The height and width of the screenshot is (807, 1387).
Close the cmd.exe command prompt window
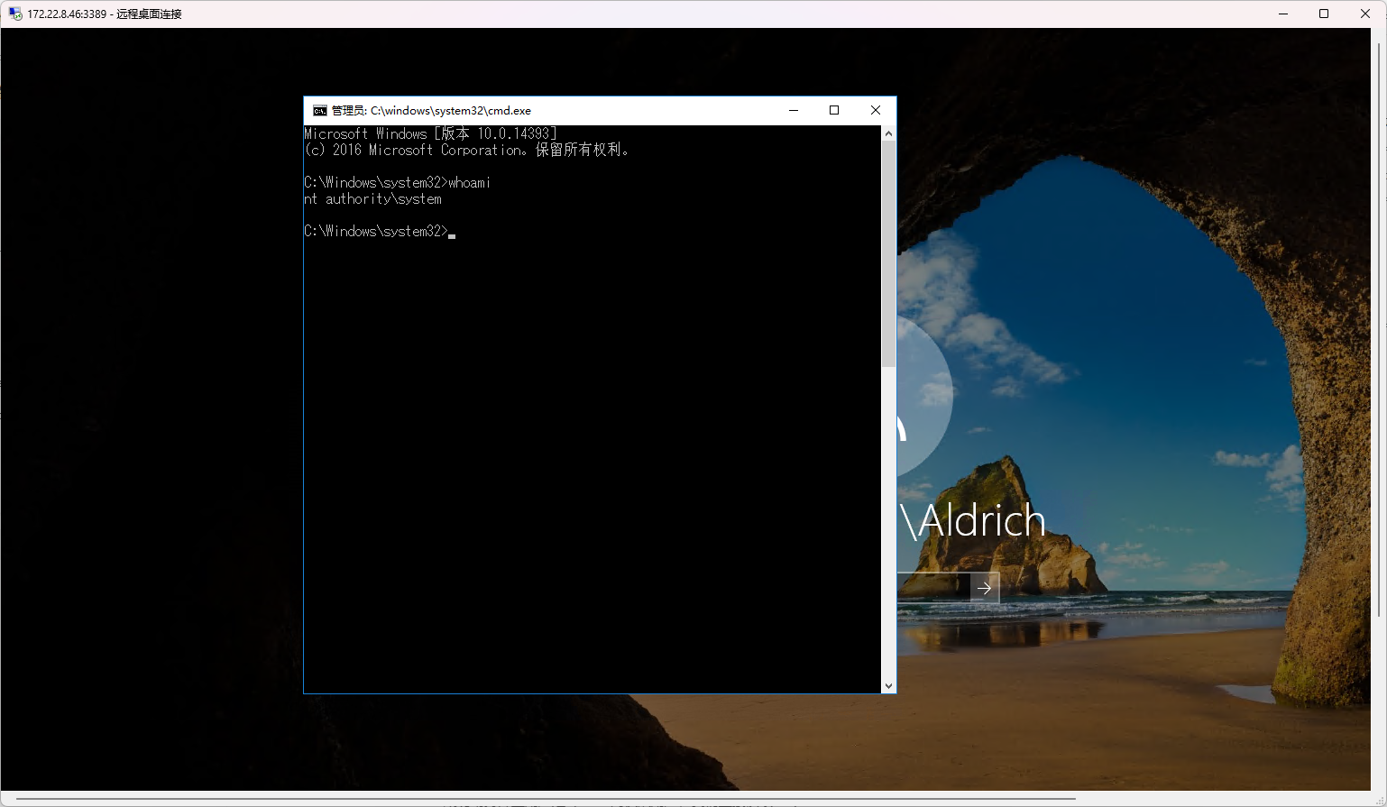pyautogui.click(x=875, y=110)
